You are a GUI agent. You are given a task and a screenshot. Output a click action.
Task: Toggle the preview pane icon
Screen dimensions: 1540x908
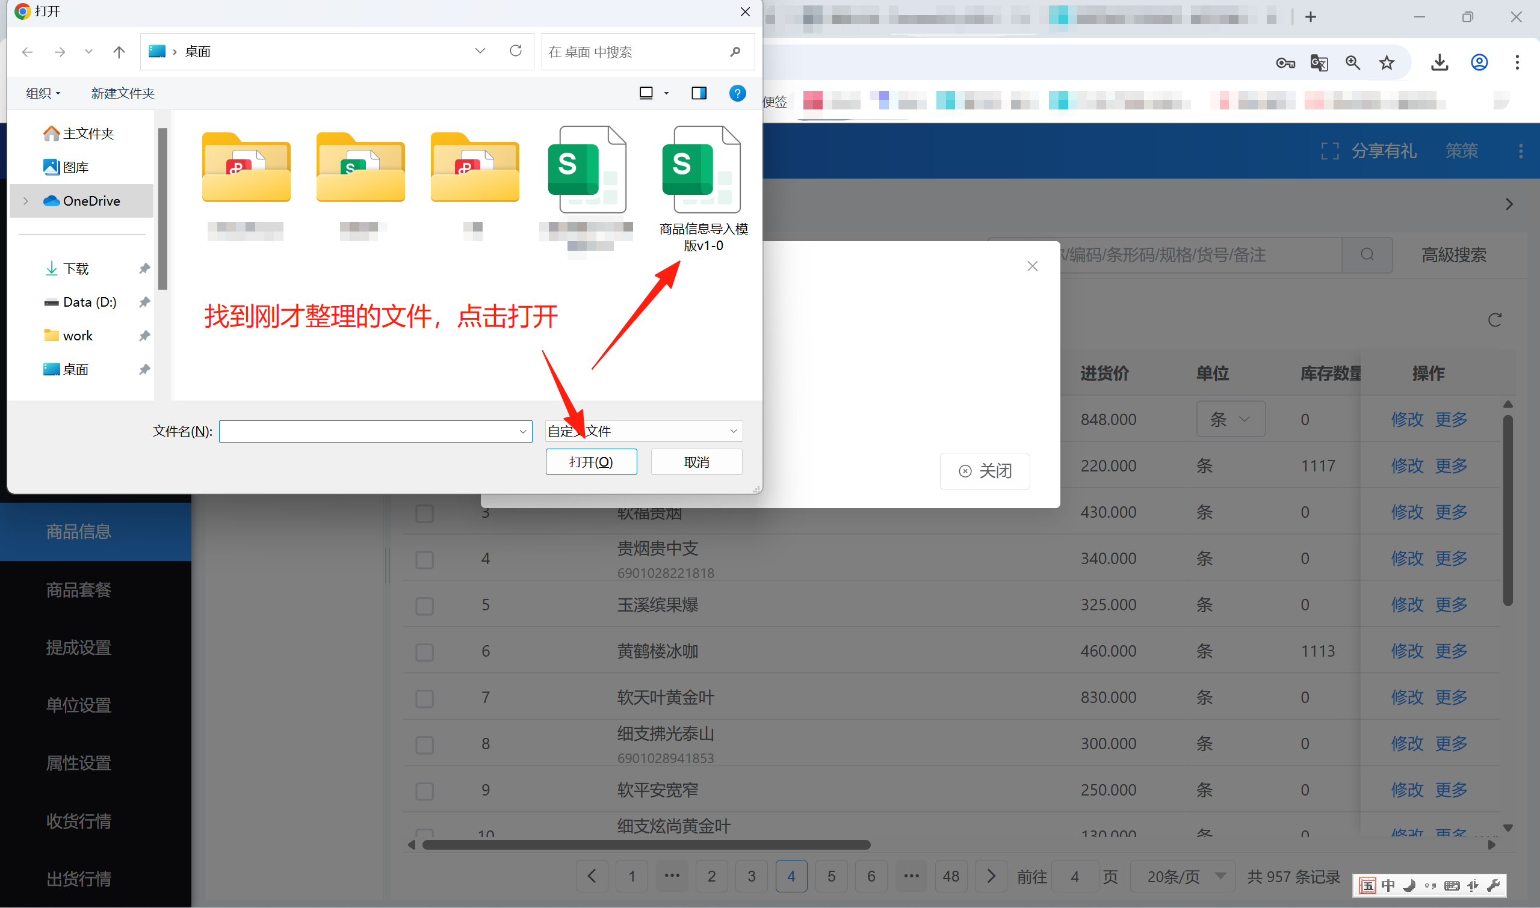click(699, 93)
